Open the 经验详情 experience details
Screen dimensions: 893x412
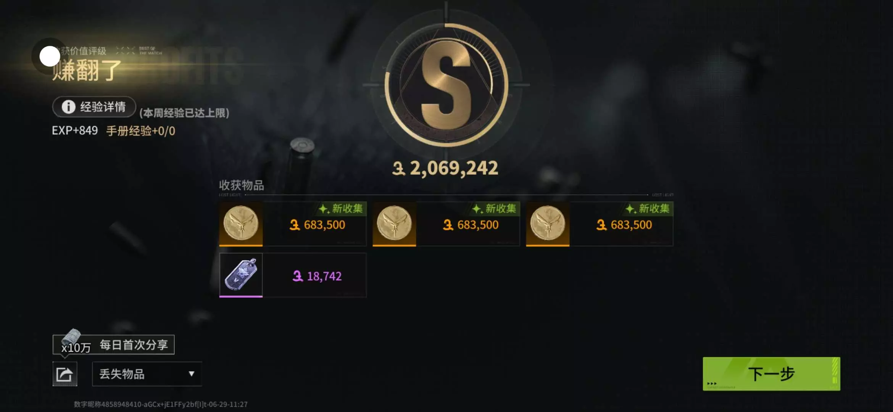point(94,107)
